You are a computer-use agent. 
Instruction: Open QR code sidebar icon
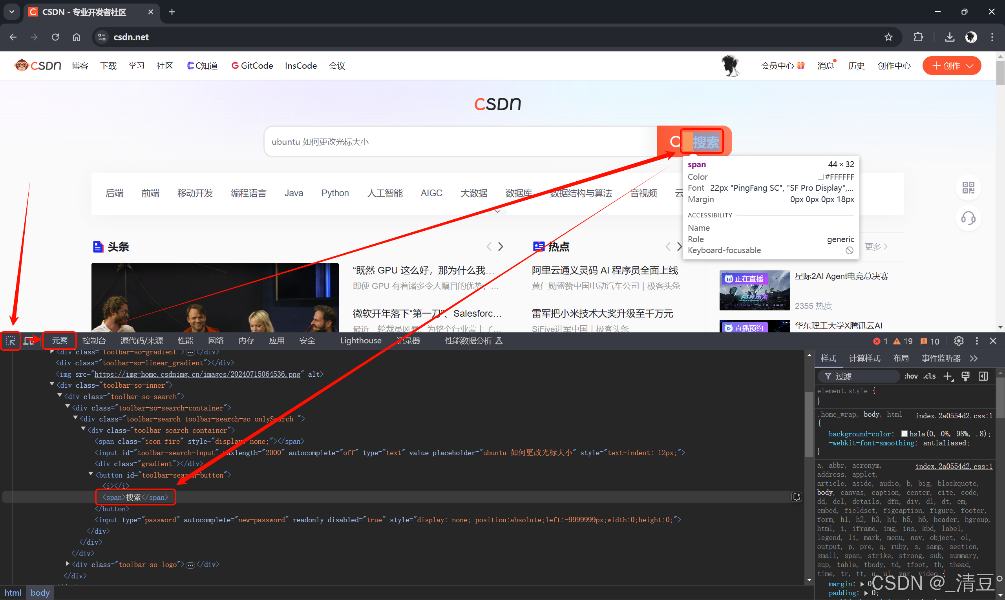coord(968,188)
